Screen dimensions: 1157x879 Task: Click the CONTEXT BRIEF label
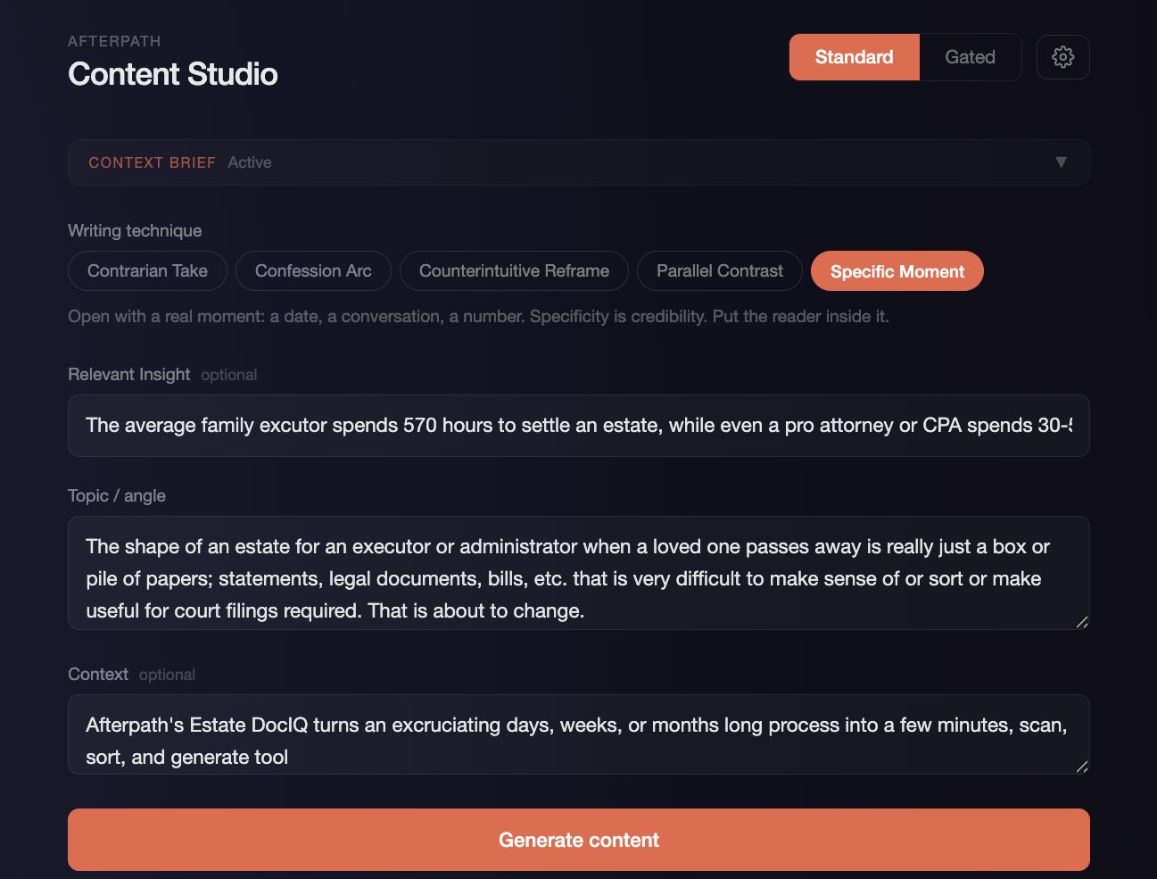[x=152, y=162]
